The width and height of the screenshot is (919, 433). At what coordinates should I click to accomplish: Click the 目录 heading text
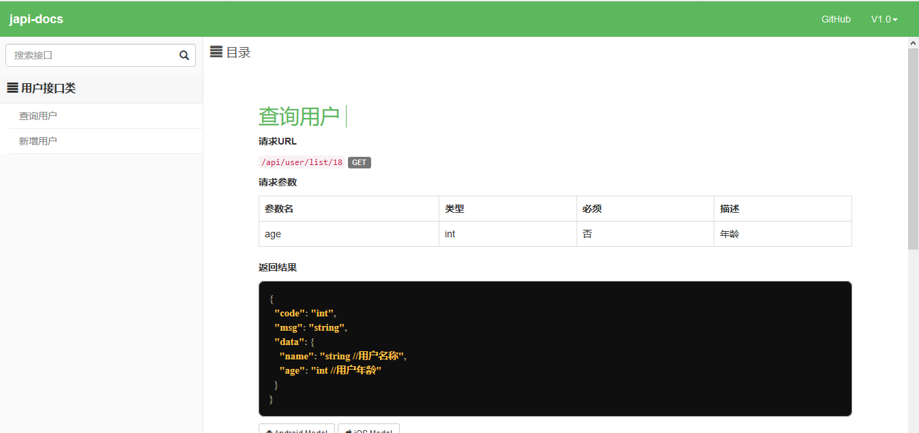[x=239, y=53]
